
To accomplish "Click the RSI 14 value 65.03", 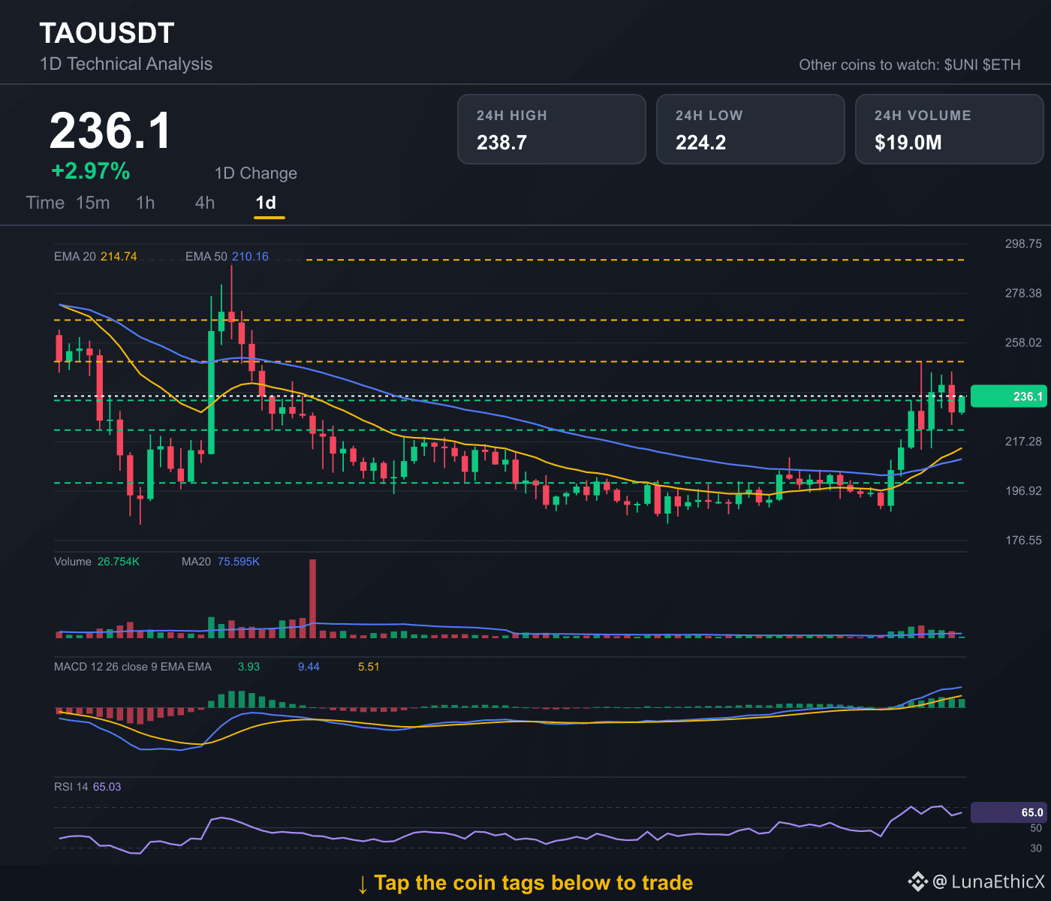I will click(x=107, y=787).
